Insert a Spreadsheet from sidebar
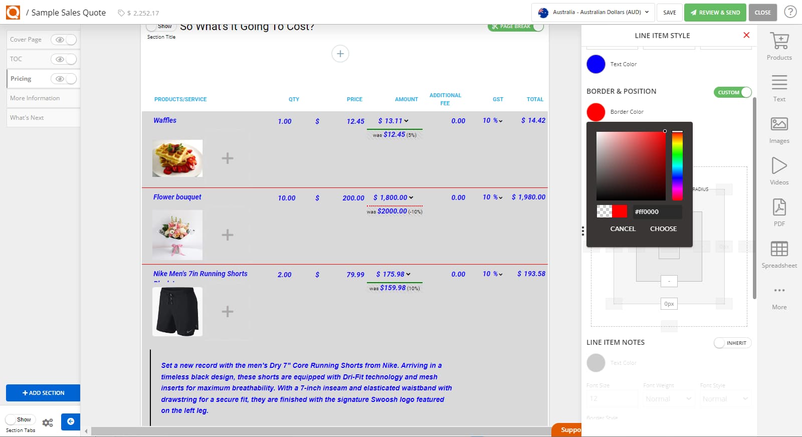This screenshot has width=802, height=437. 779,249
